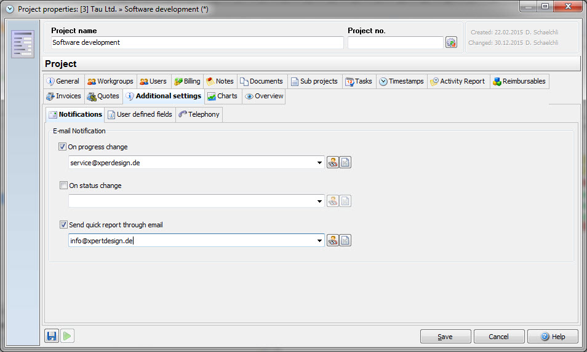This screenshot has height=352, width=587.
Task: Switch to the Billing tab
Action: pos(187,81)
